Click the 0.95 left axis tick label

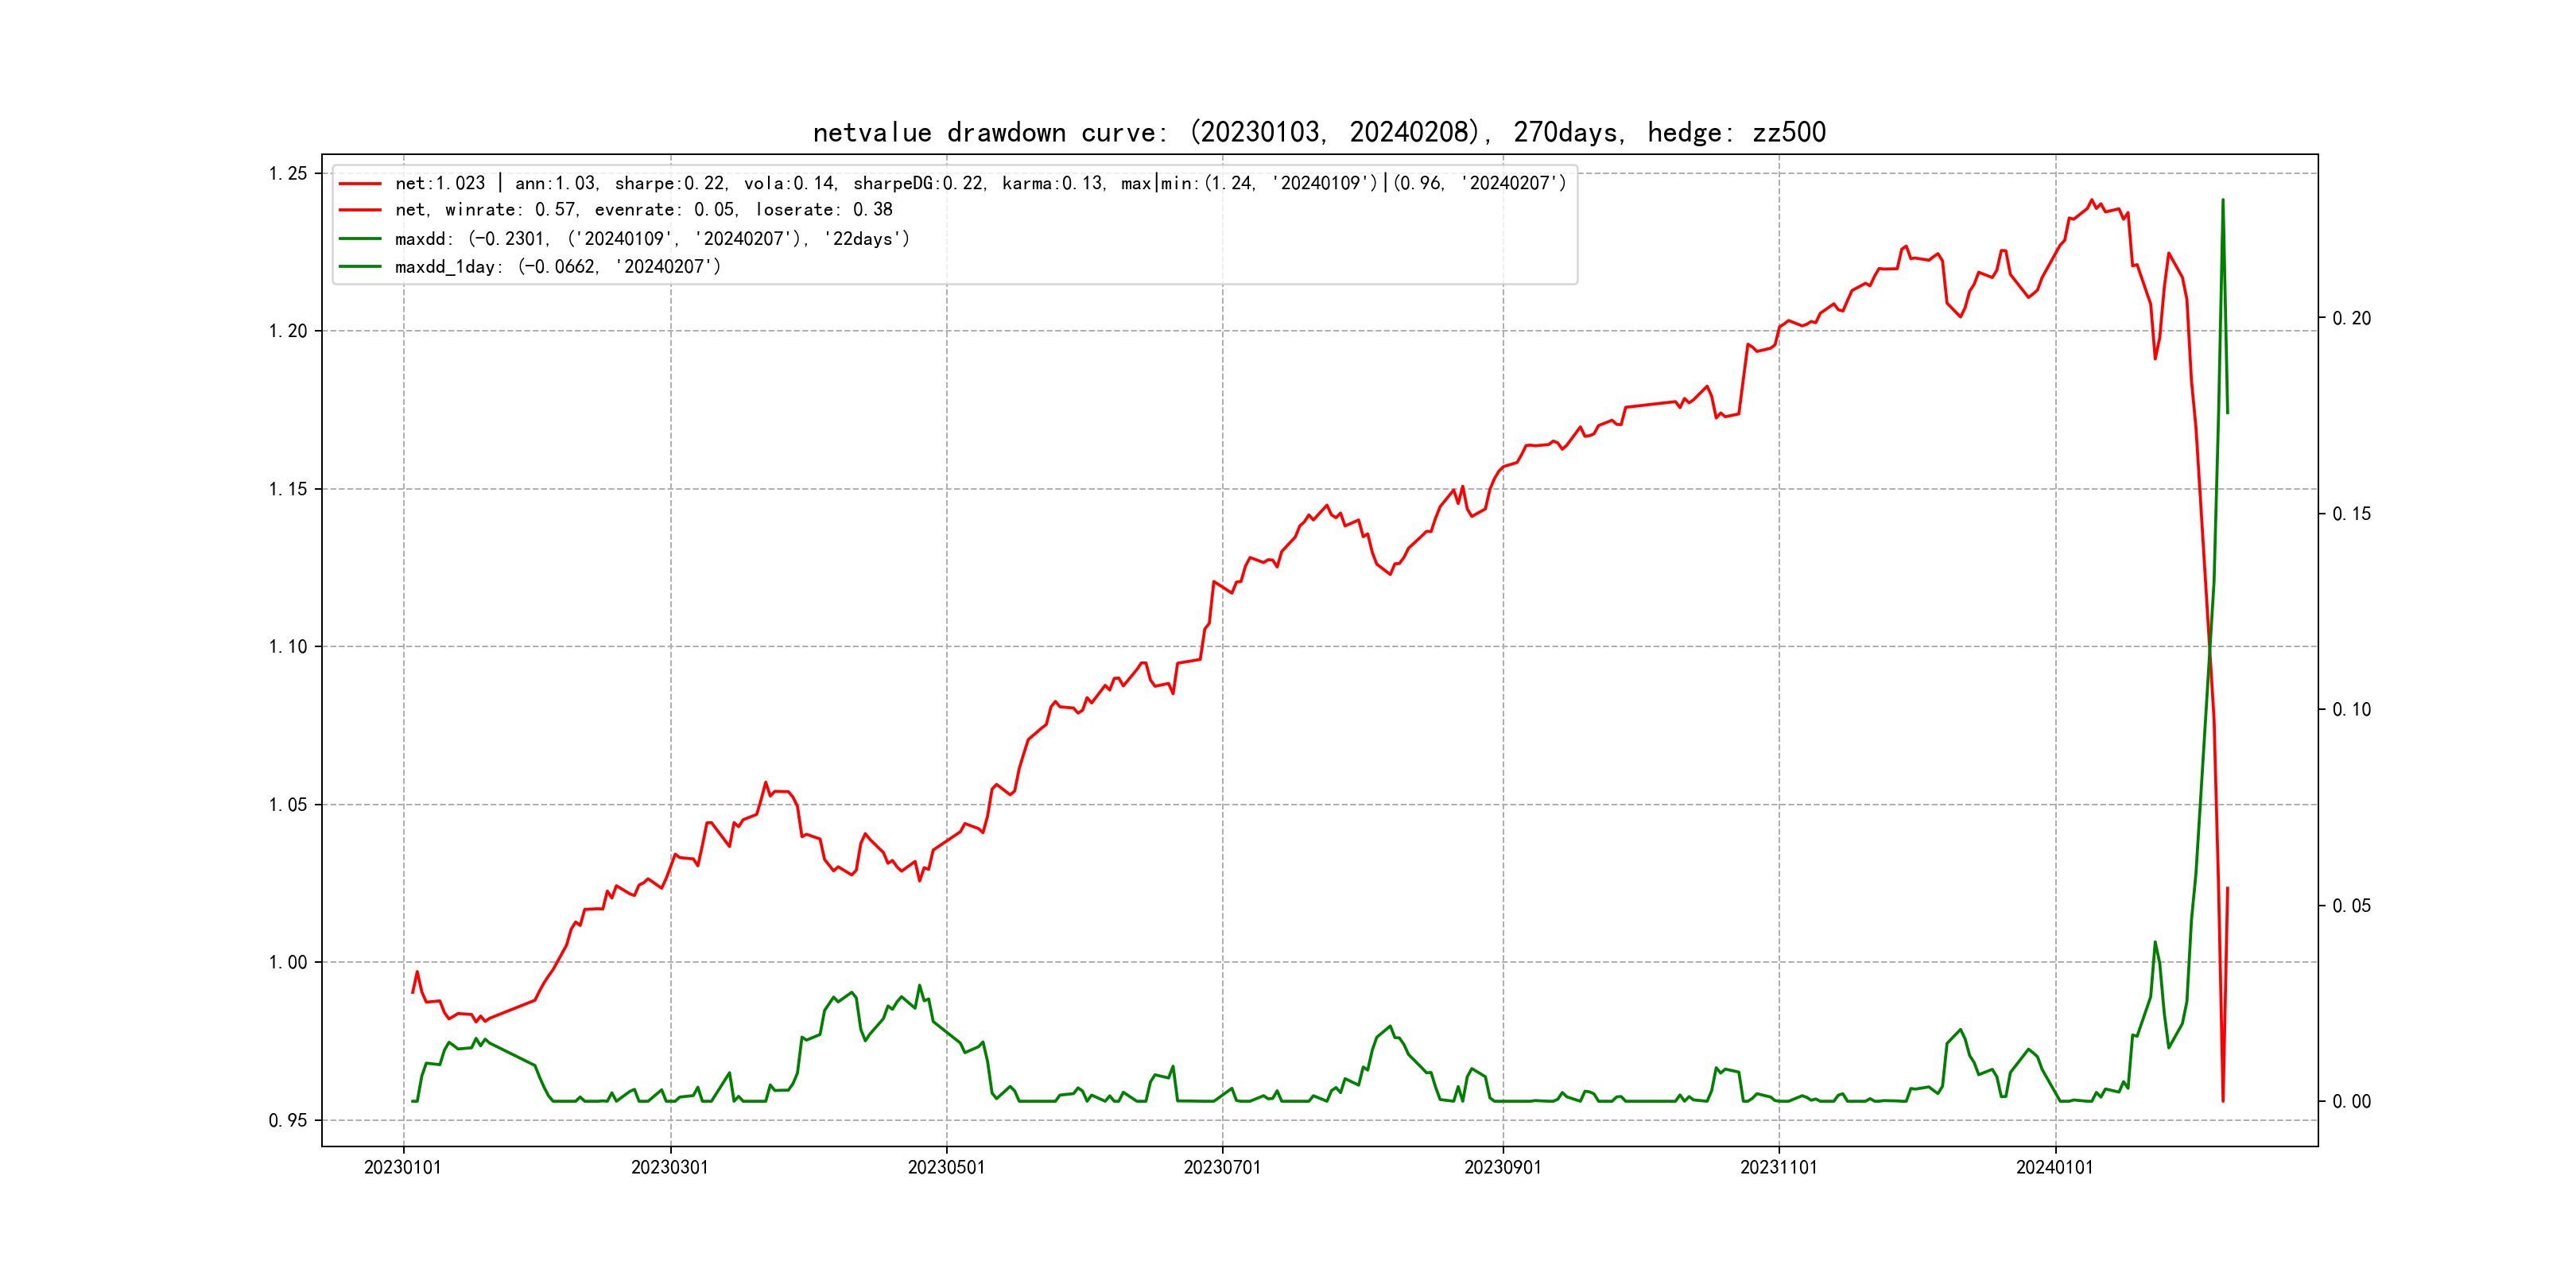click(288, 1121)
